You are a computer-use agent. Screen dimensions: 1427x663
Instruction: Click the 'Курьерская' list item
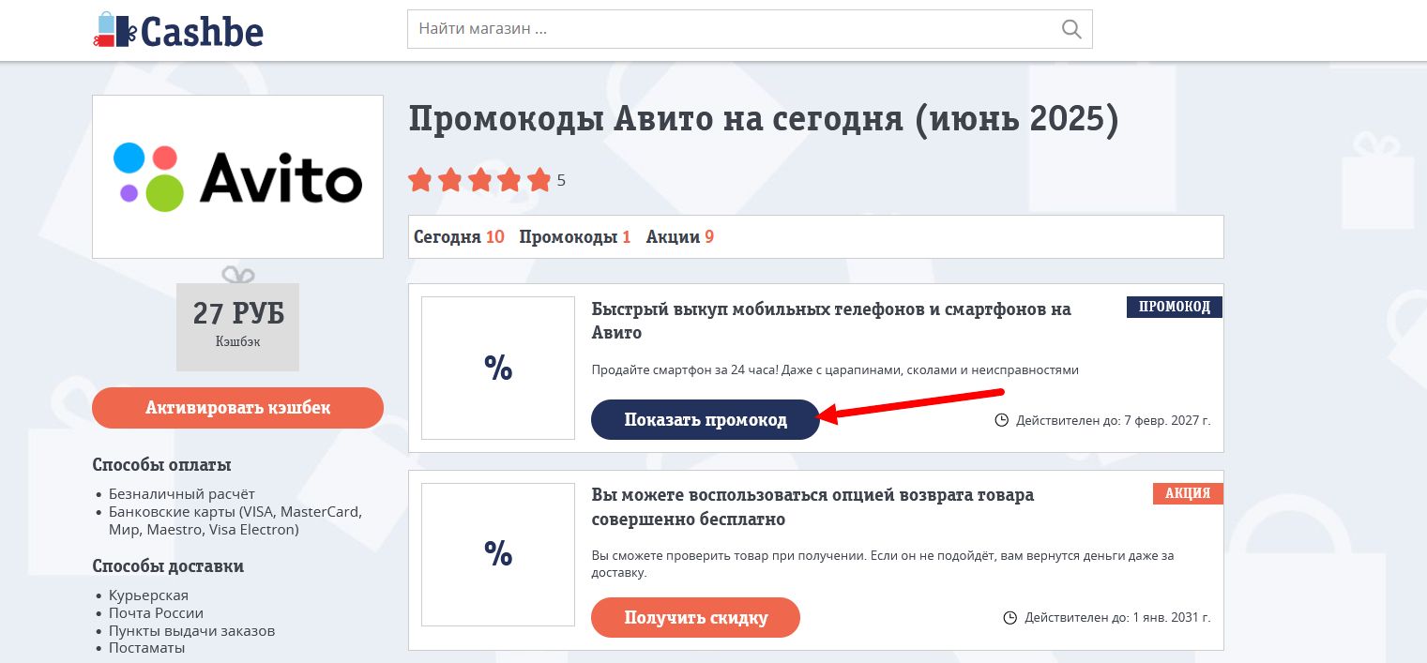coord(148,595)
